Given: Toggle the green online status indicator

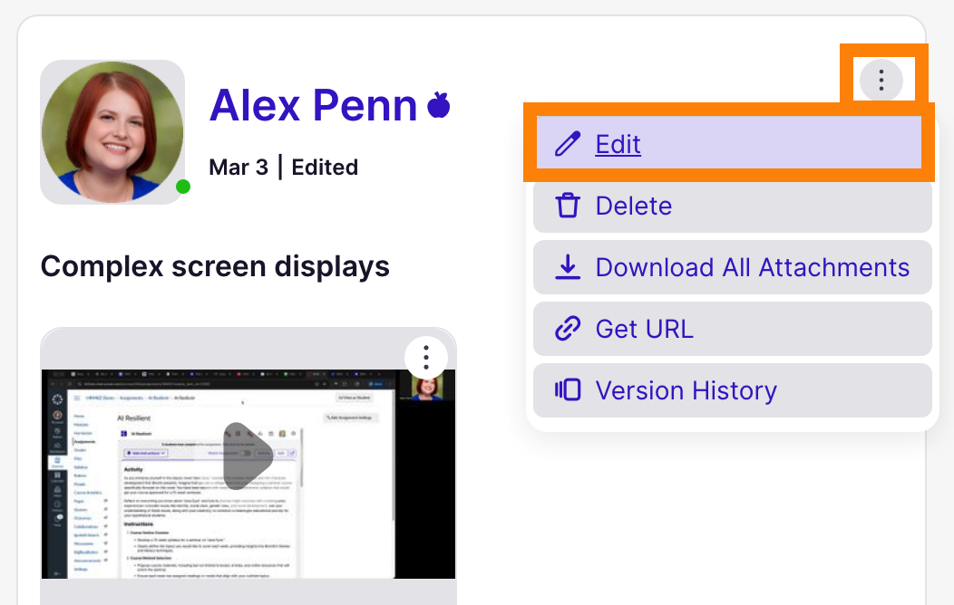Looking at the screenshot, I should tap(182, 187).
